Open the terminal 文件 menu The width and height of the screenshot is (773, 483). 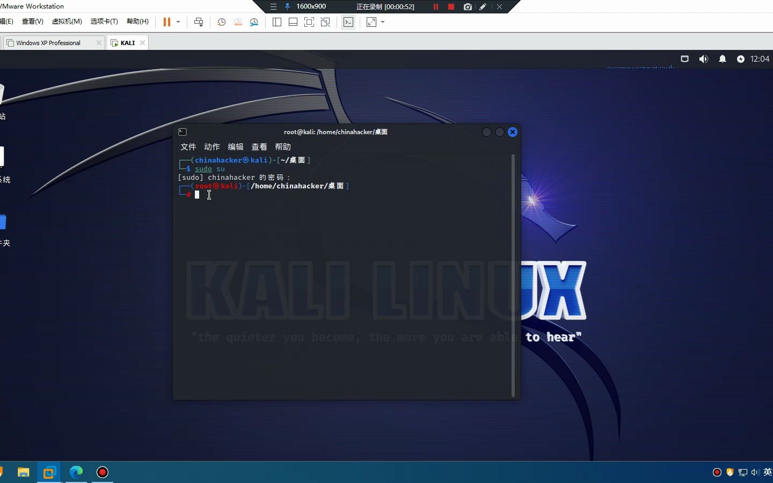coord(188,147)
